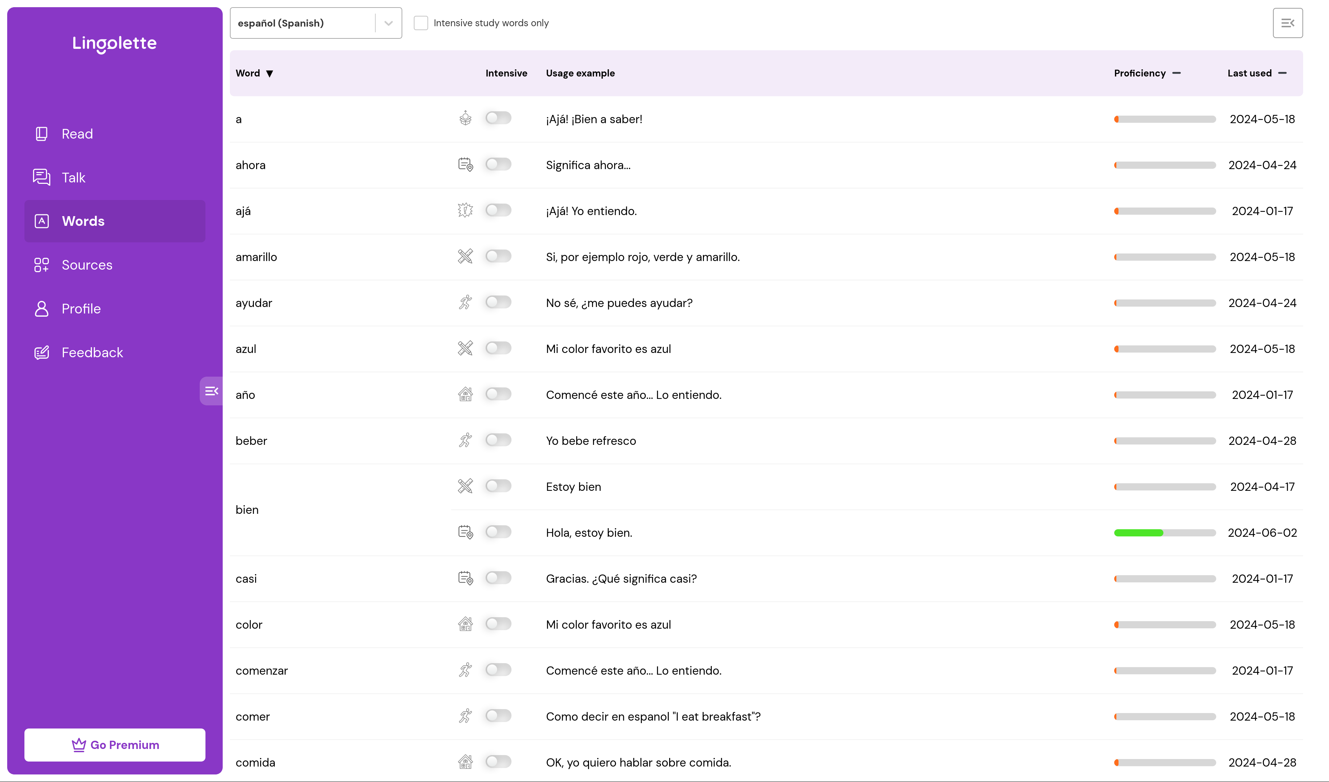Click the house icon next to 'año'

465,394
